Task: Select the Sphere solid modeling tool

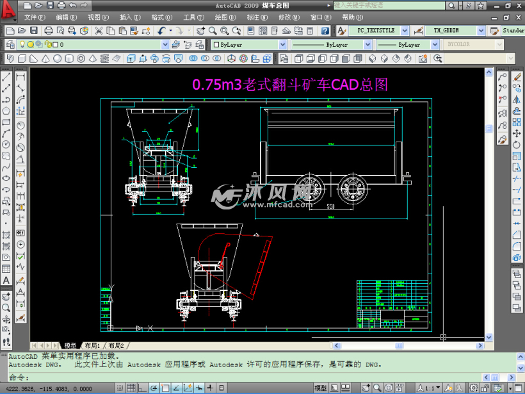Action: (57, 59)
